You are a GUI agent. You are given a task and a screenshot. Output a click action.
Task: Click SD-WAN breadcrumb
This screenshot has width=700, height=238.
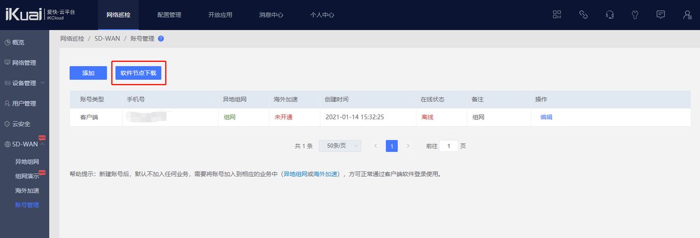click(x=107, y=38)
